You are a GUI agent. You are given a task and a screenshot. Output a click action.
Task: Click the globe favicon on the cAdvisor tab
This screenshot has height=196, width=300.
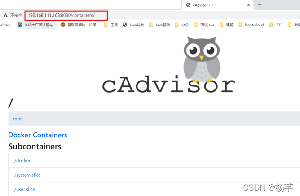188,5
